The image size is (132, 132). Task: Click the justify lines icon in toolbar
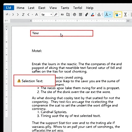[x=80, y=14]
